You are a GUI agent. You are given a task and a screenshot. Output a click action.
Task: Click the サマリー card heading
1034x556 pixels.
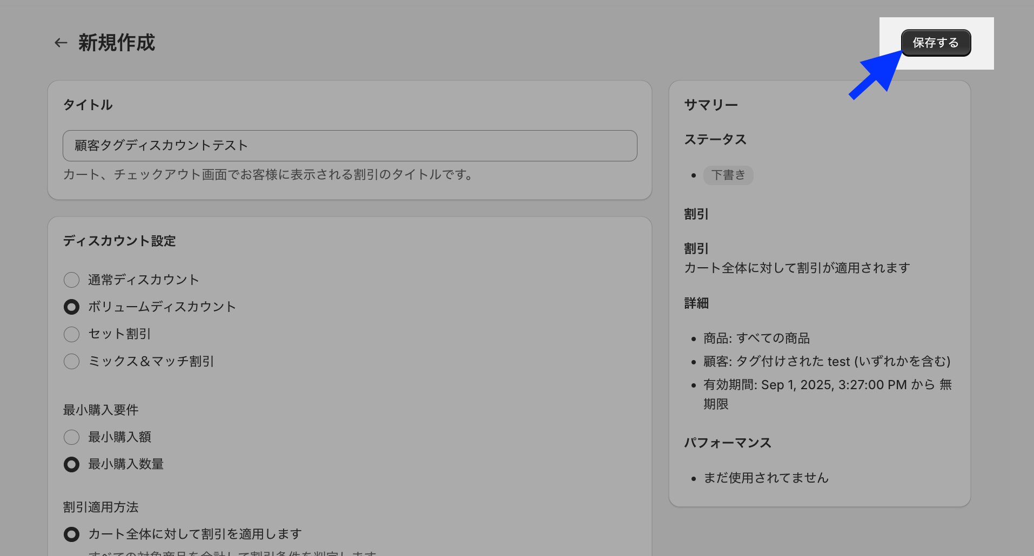click(x=711, y=105)
